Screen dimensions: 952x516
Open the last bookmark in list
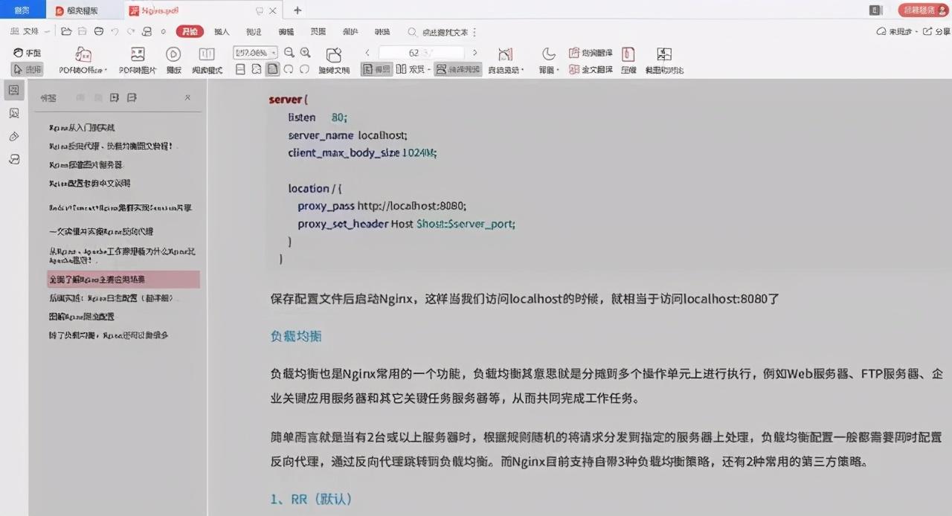109,335
